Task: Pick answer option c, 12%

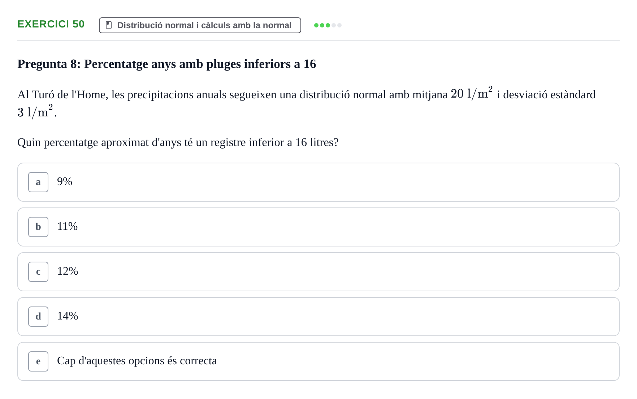Action: pos(318,272)
